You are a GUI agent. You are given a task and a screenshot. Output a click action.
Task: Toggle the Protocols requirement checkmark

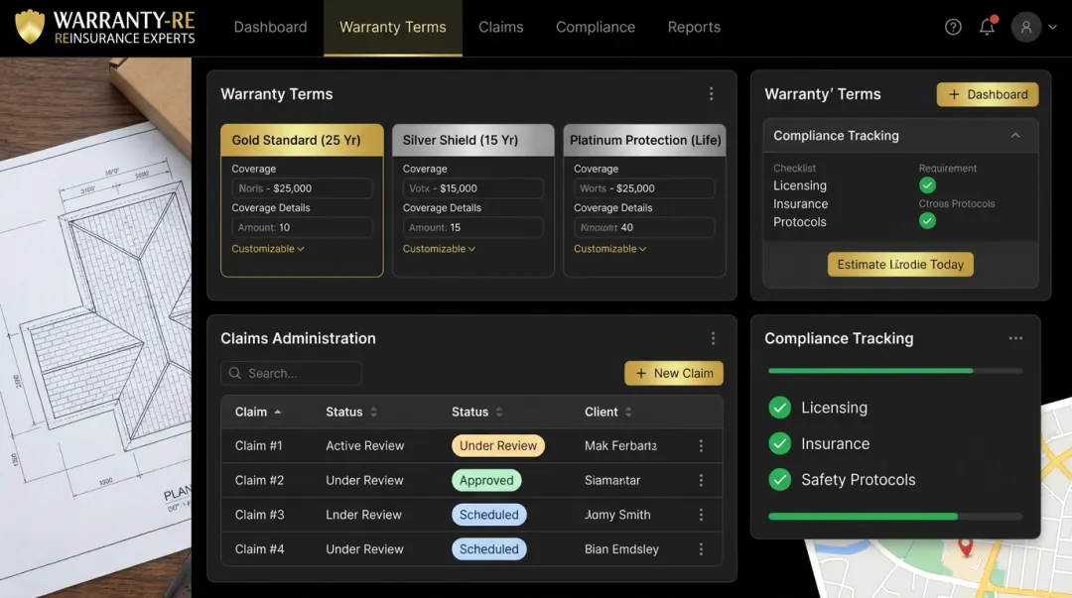(927, 221)
